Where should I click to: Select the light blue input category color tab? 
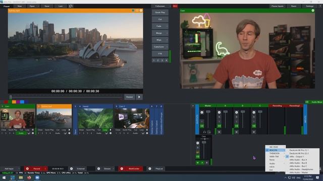[22, 102]
